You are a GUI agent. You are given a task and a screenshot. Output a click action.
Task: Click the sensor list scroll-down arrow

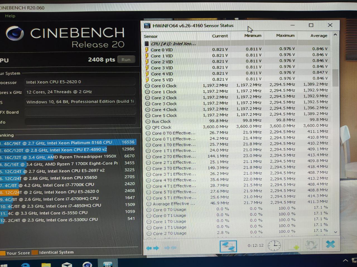click(x=336, y=232)
